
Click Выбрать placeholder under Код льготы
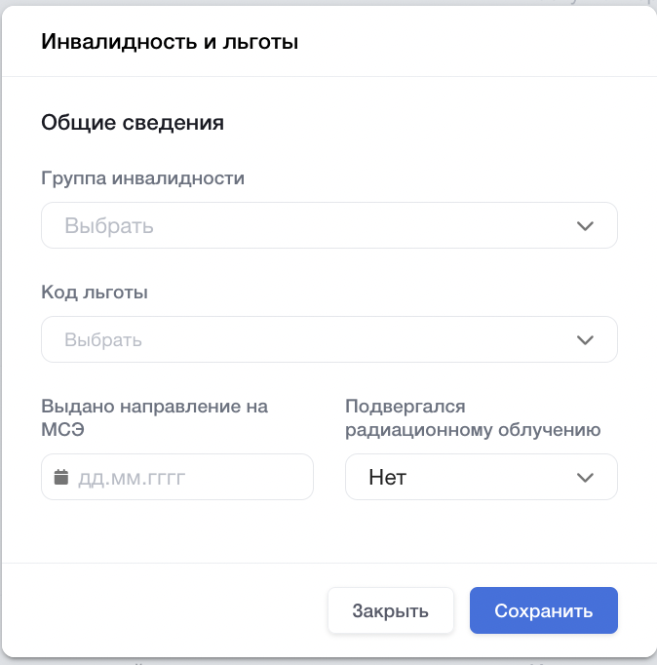click(103, 340)
